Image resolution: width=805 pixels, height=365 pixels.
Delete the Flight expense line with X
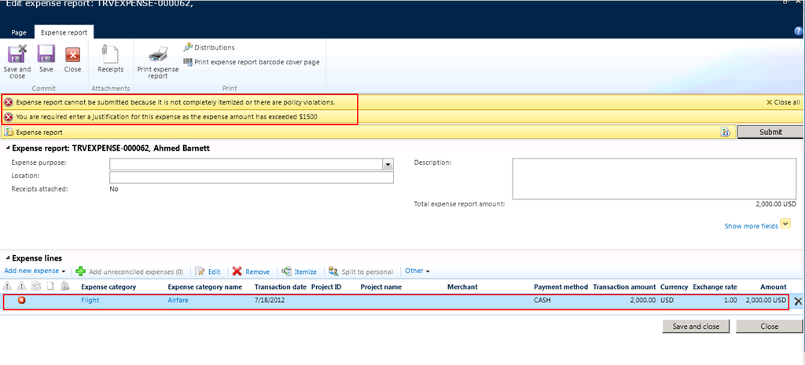click(798, 301)
